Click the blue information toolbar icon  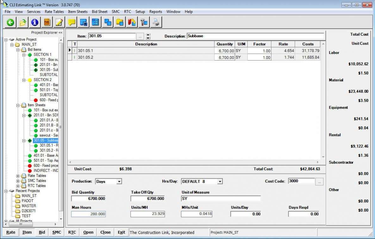(35, 22)
